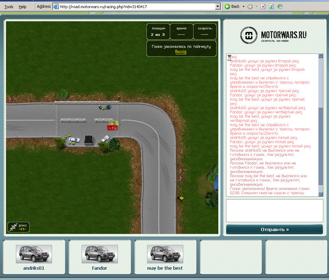Viewport: 329px width, 280px height.
Task: Click the minimap flag 'press M' icon
Action: point(18,227)
